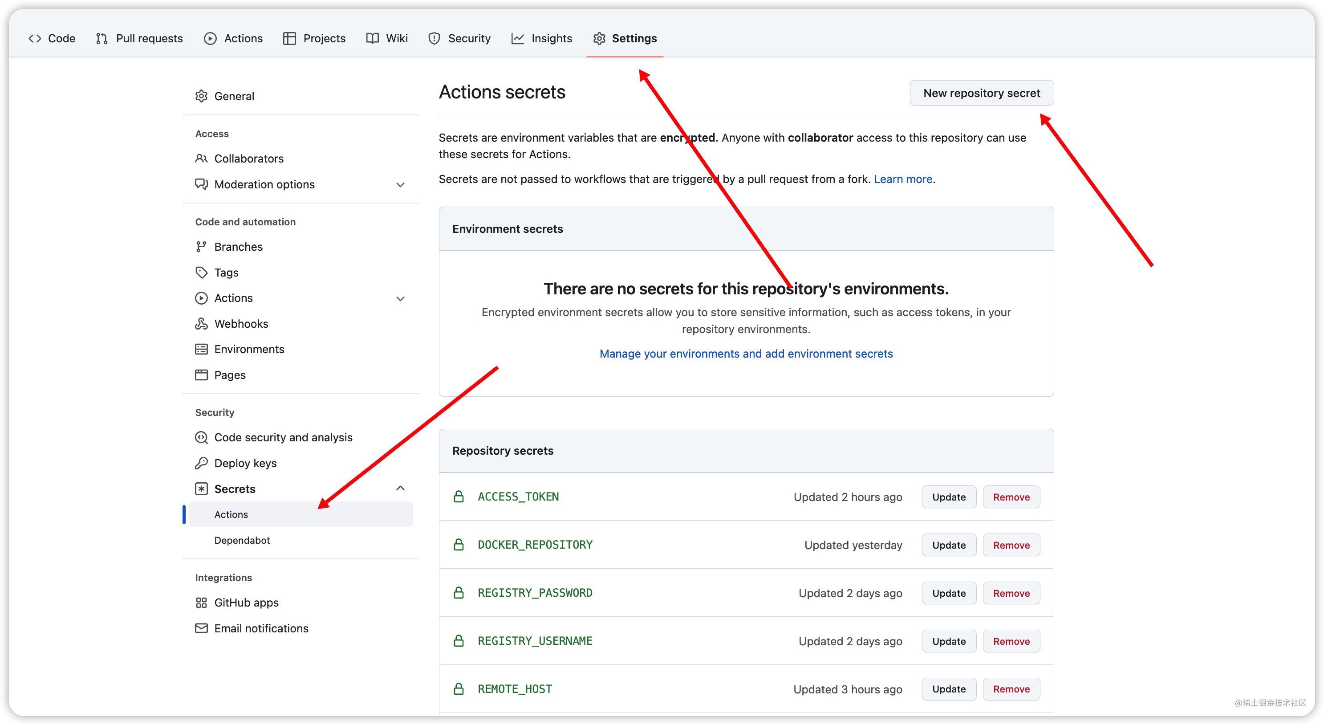Remove the DOCKER_REPOSITORY secret
This screenshot has height=725, width=1324.
1011,545
